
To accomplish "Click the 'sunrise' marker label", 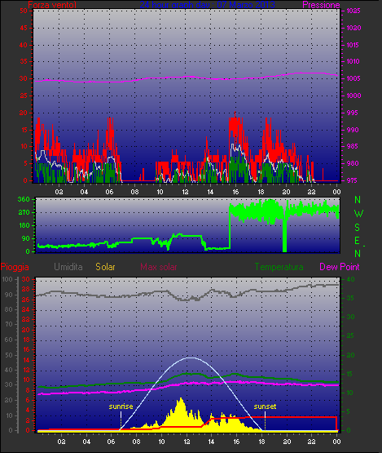I will [x=121, y=406].
